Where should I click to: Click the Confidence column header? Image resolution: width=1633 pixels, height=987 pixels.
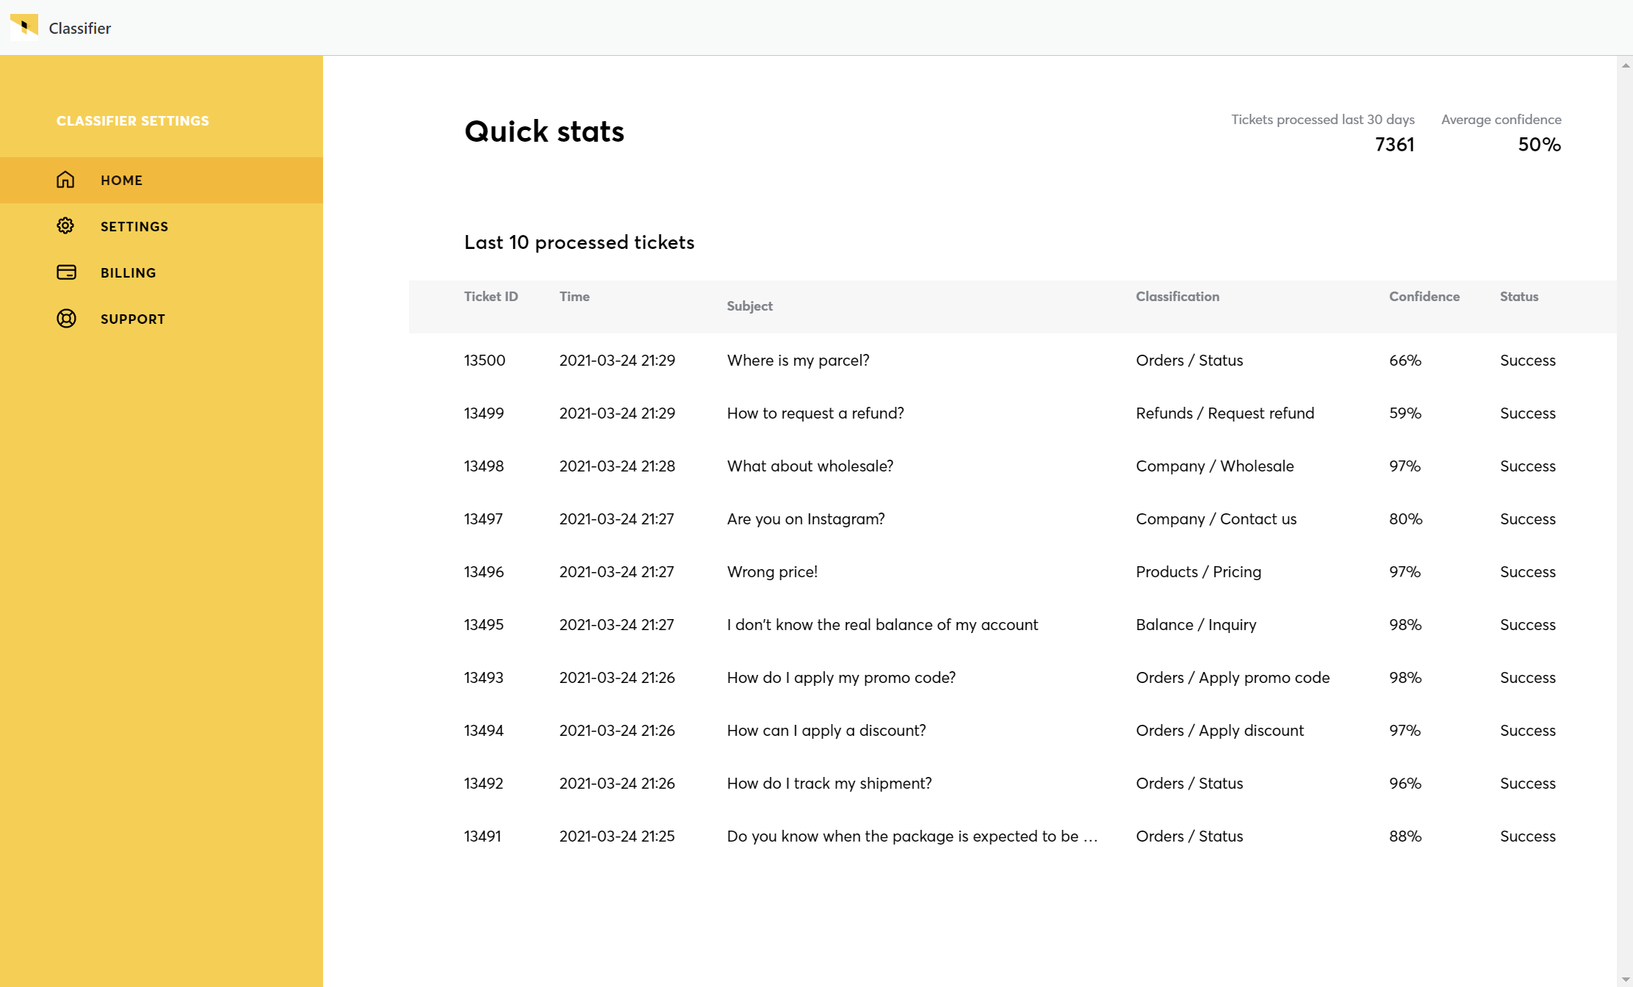[x=1424, y=297]
